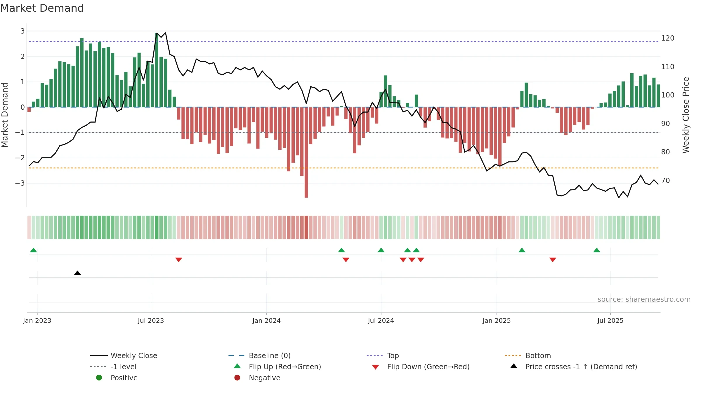This screenshot has width=701, height=394.
Task: Click the 0 demand axis tick label
Action: click(22, 107)
